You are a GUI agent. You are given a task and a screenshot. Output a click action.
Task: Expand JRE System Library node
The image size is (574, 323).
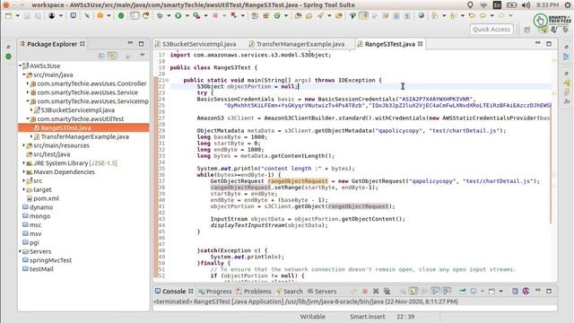(24, 163)
